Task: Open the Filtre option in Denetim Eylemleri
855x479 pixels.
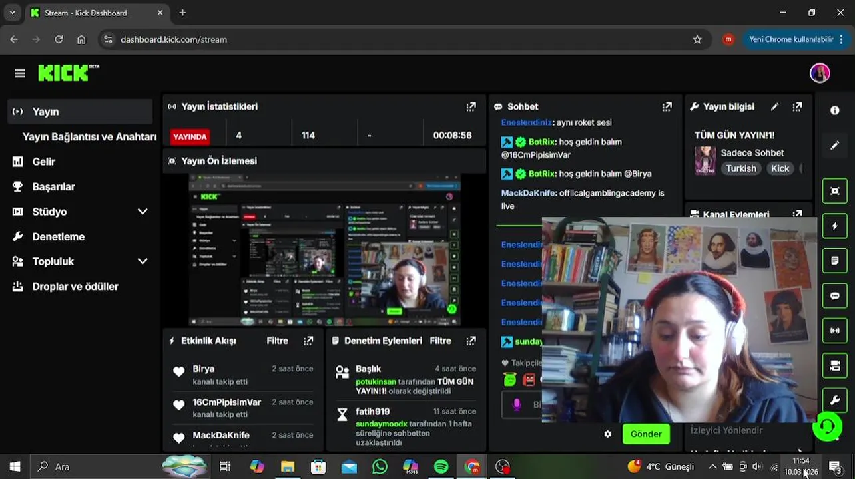Action: tap(440, 341)
